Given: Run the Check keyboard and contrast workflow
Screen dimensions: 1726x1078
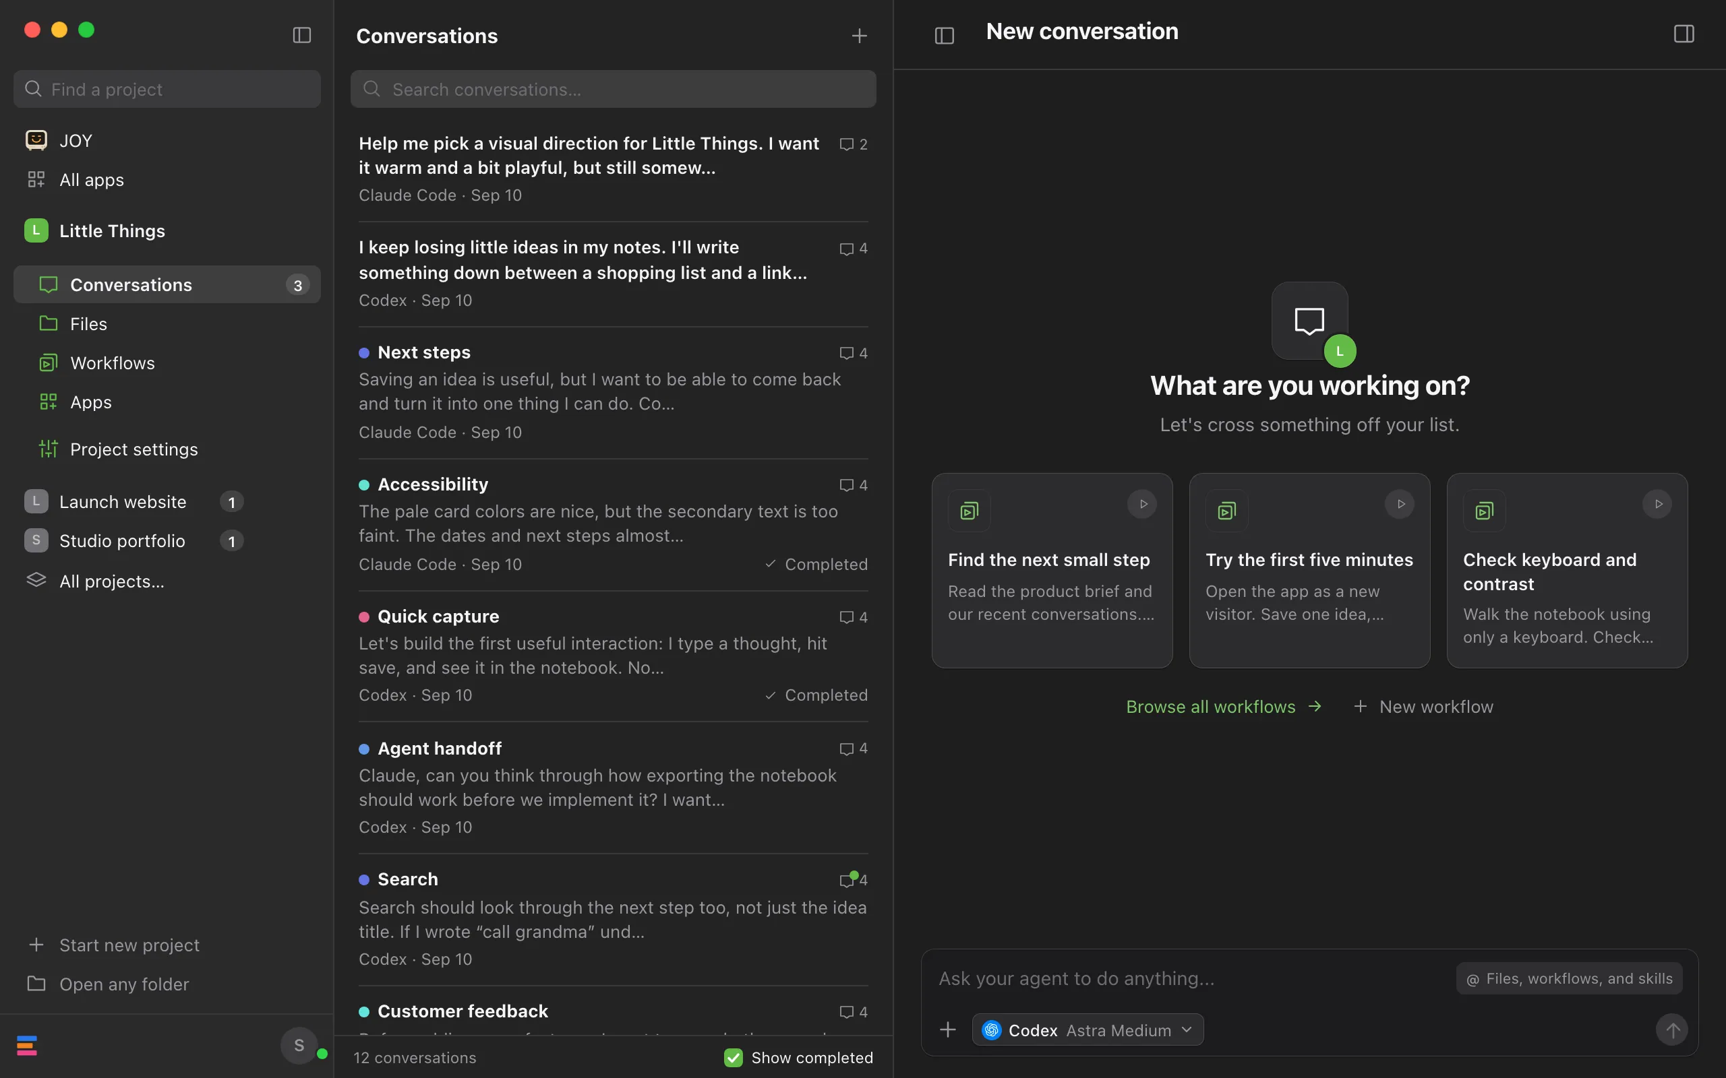Looking at the screenshot, I should 1657,504.
